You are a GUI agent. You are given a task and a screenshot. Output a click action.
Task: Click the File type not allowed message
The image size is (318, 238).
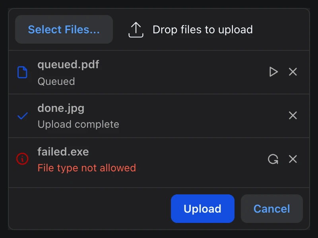87,168
